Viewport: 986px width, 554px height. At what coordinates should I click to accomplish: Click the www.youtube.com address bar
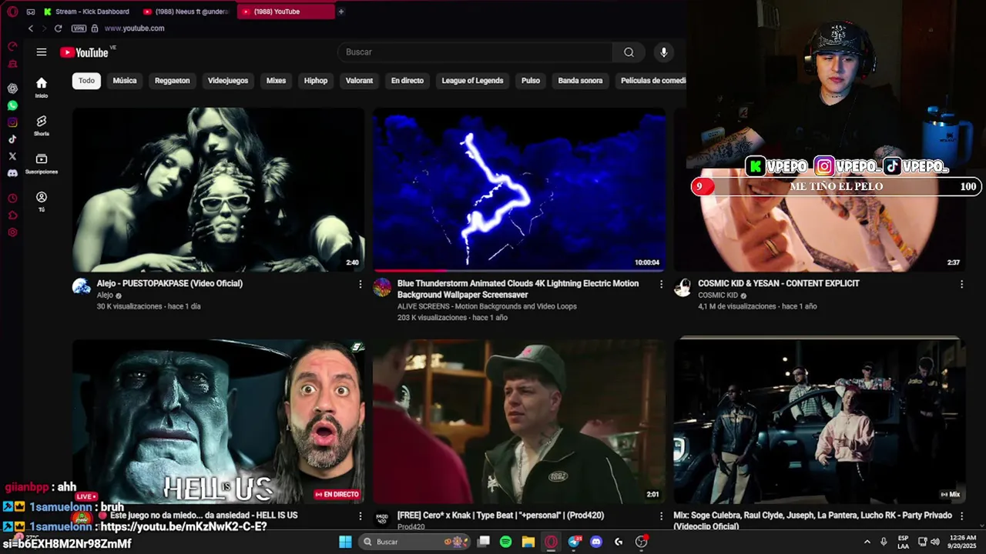coord(135,28)
